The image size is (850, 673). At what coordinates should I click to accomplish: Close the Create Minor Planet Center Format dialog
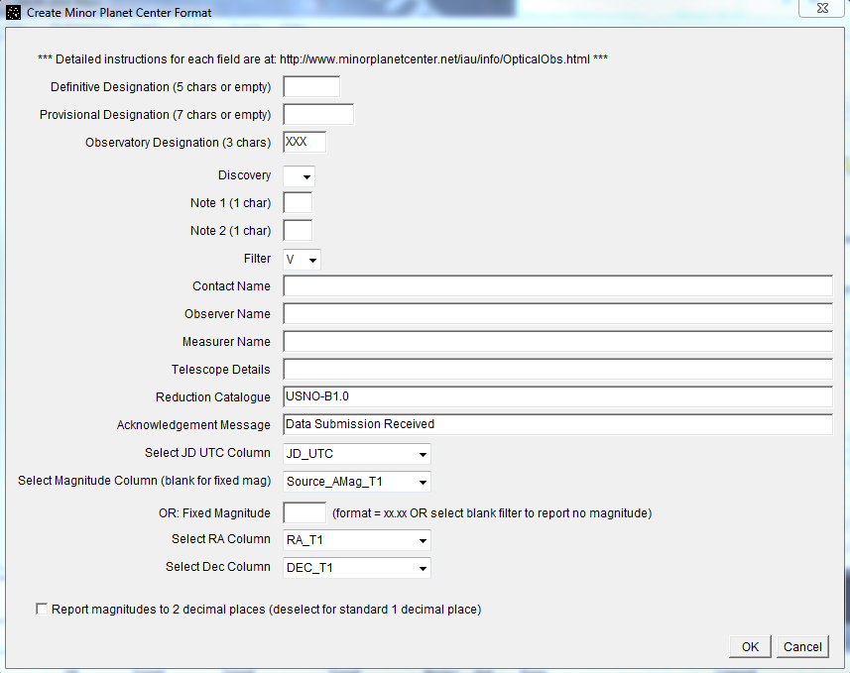822,8
